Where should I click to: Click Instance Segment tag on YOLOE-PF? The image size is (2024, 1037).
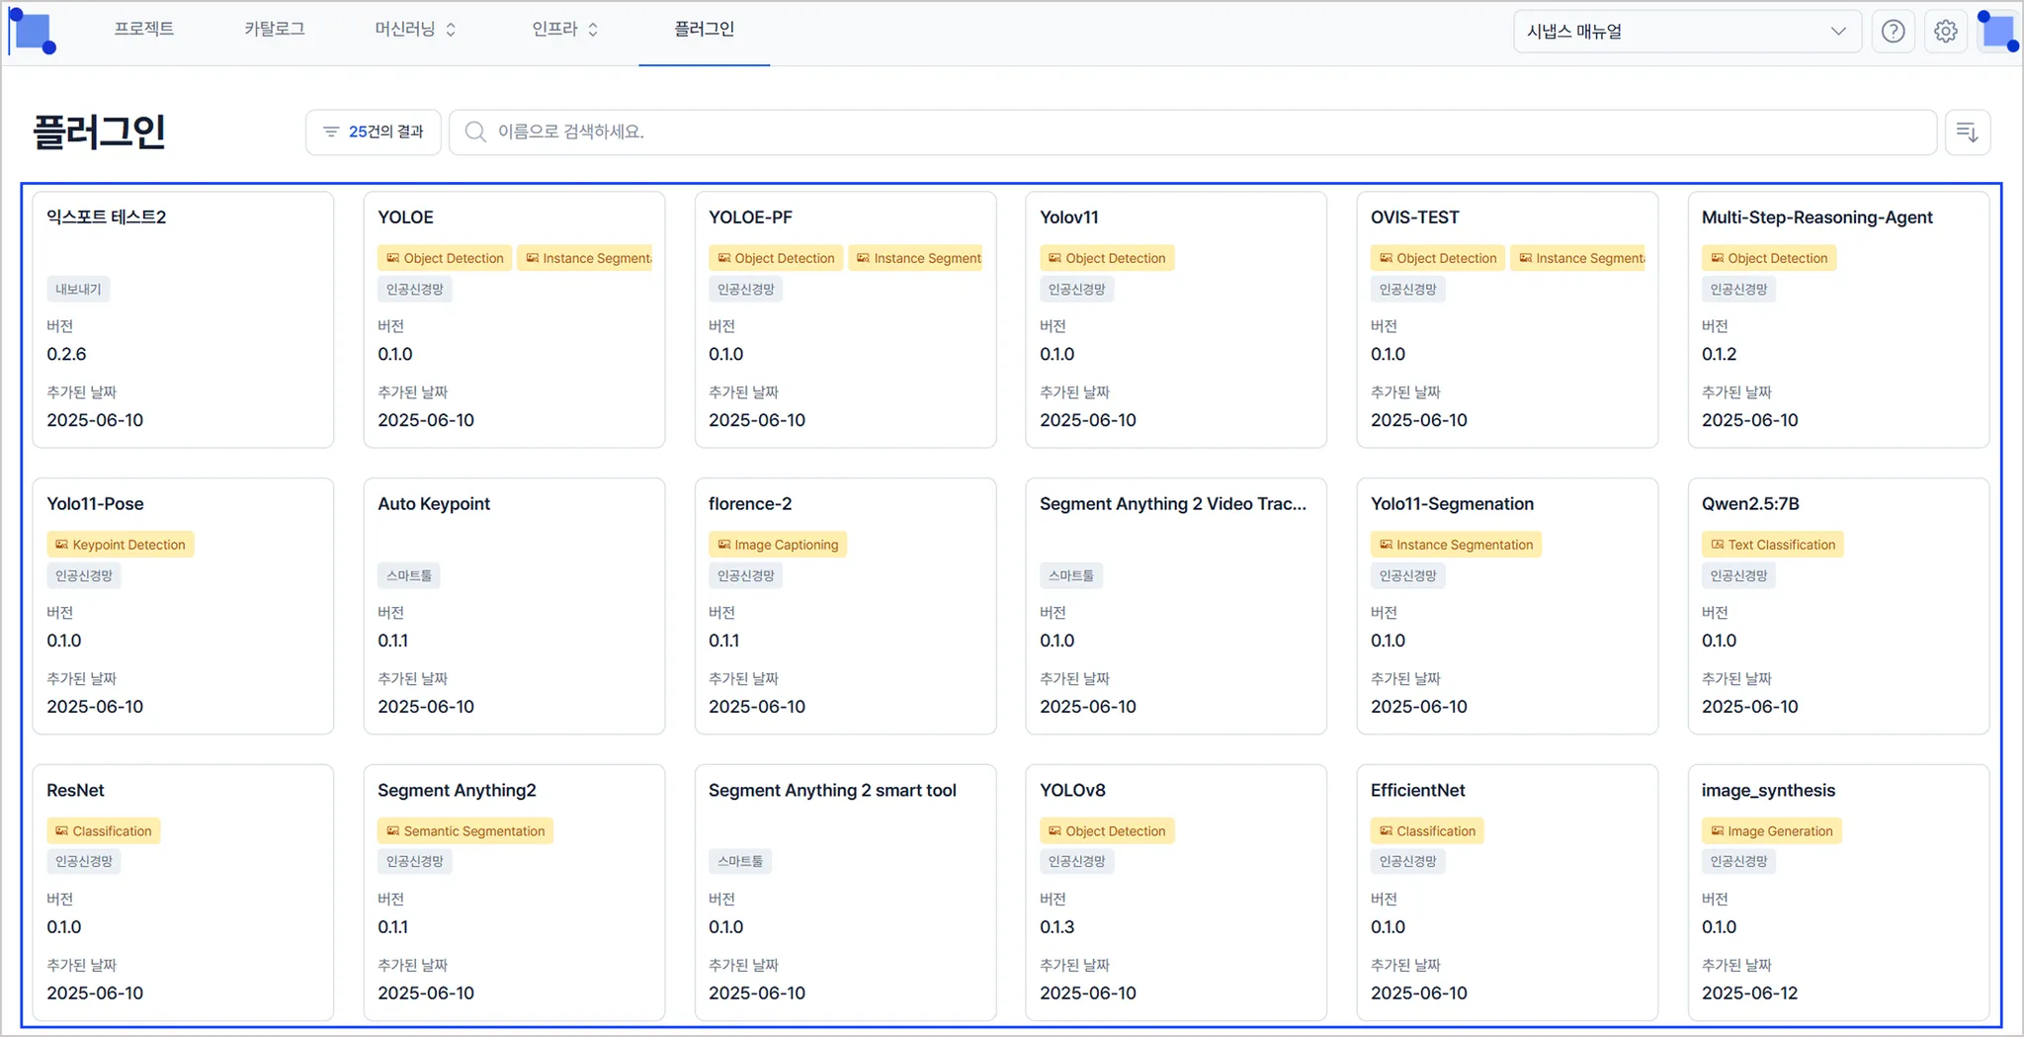tap(916, 258)
